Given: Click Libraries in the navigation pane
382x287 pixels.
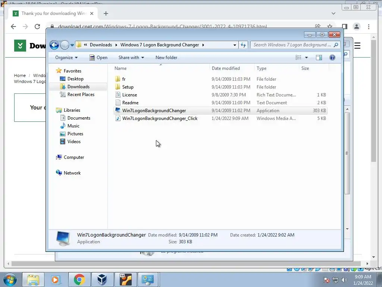Looking at the screenshot, I should tap(72, 110).
